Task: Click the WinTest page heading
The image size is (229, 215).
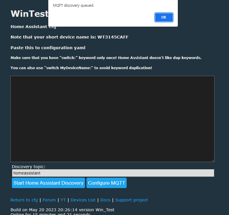Action: click(x=29, y=14)
